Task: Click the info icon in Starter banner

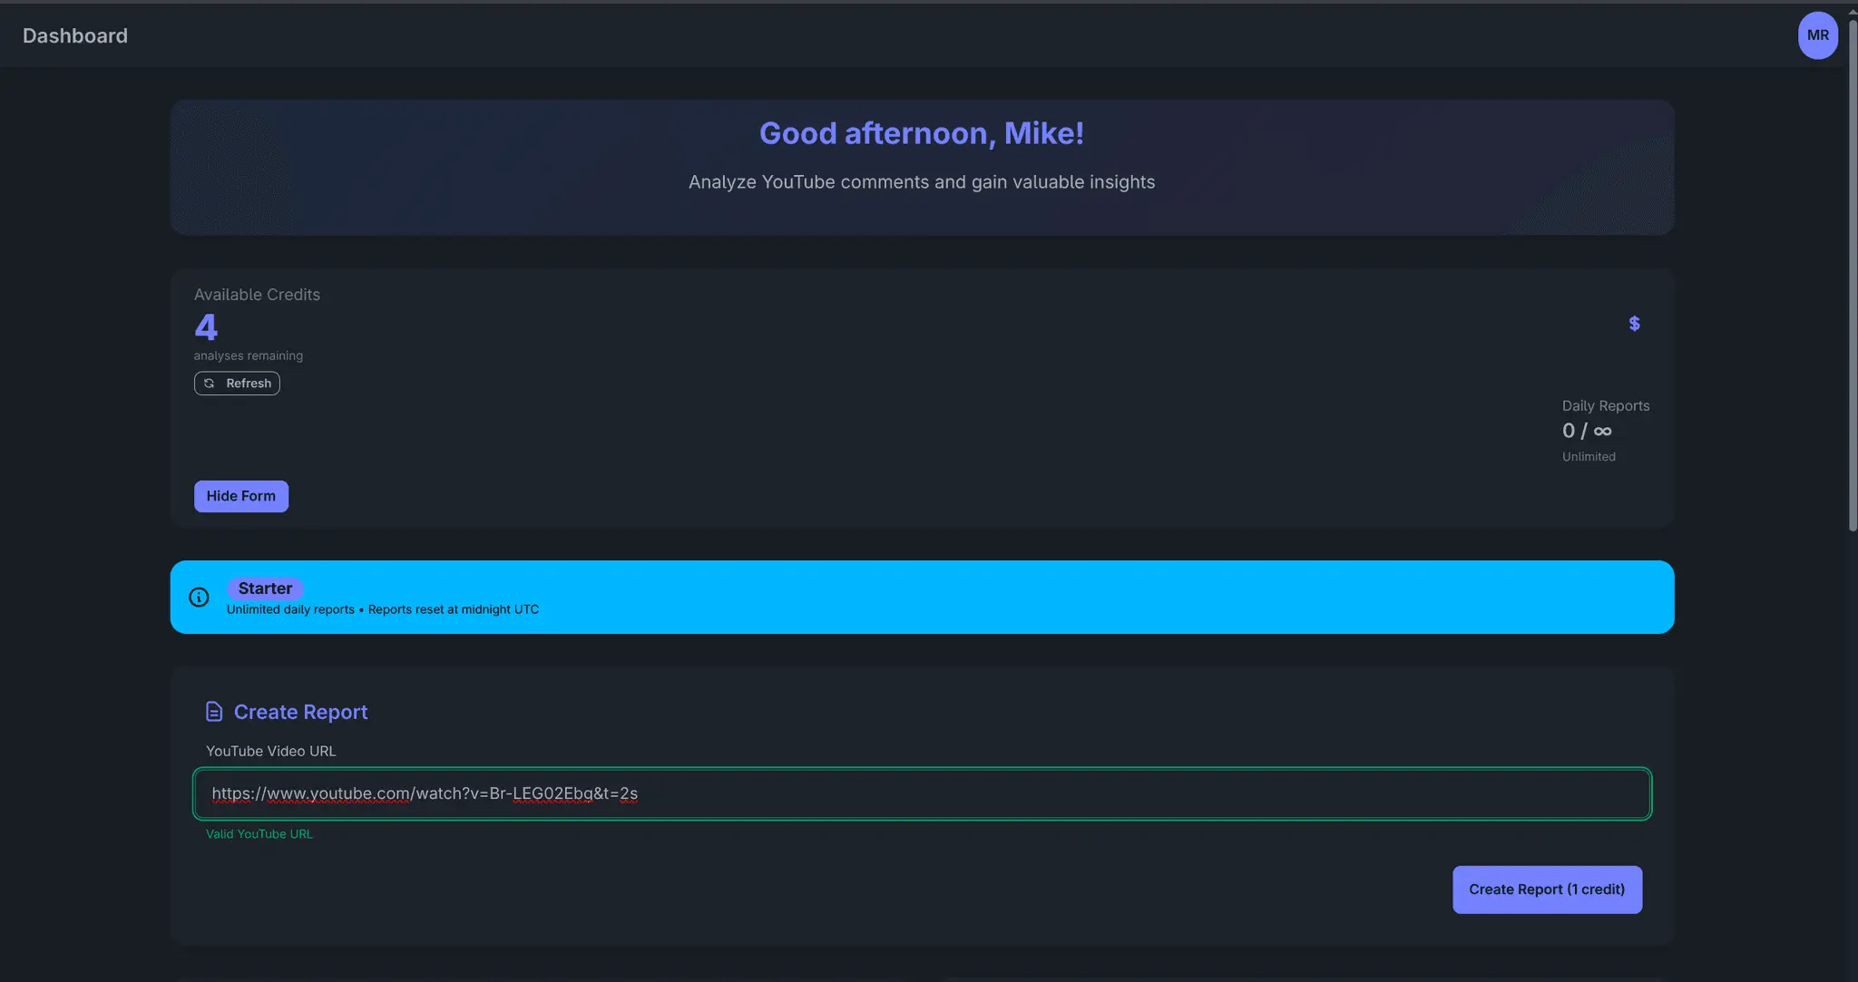Action: pos(199,597)
